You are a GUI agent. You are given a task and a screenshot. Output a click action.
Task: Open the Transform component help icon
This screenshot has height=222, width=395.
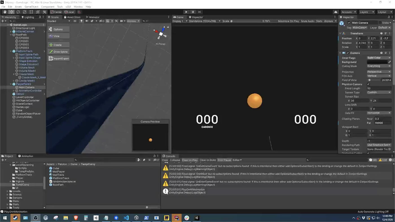coord(381,33)
